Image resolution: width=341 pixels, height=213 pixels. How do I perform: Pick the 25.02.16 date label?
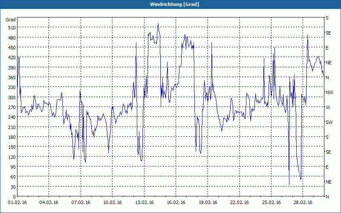click(271, 203)
